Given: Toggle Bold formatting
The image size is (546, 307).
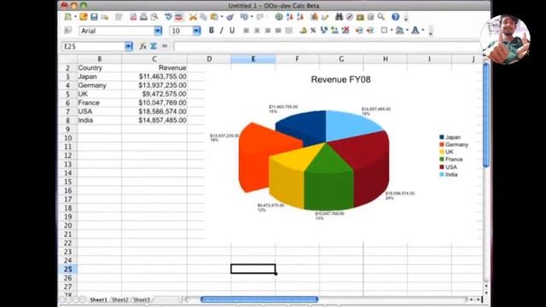Looking at the screenshot, I should click(x=211, y=31).
